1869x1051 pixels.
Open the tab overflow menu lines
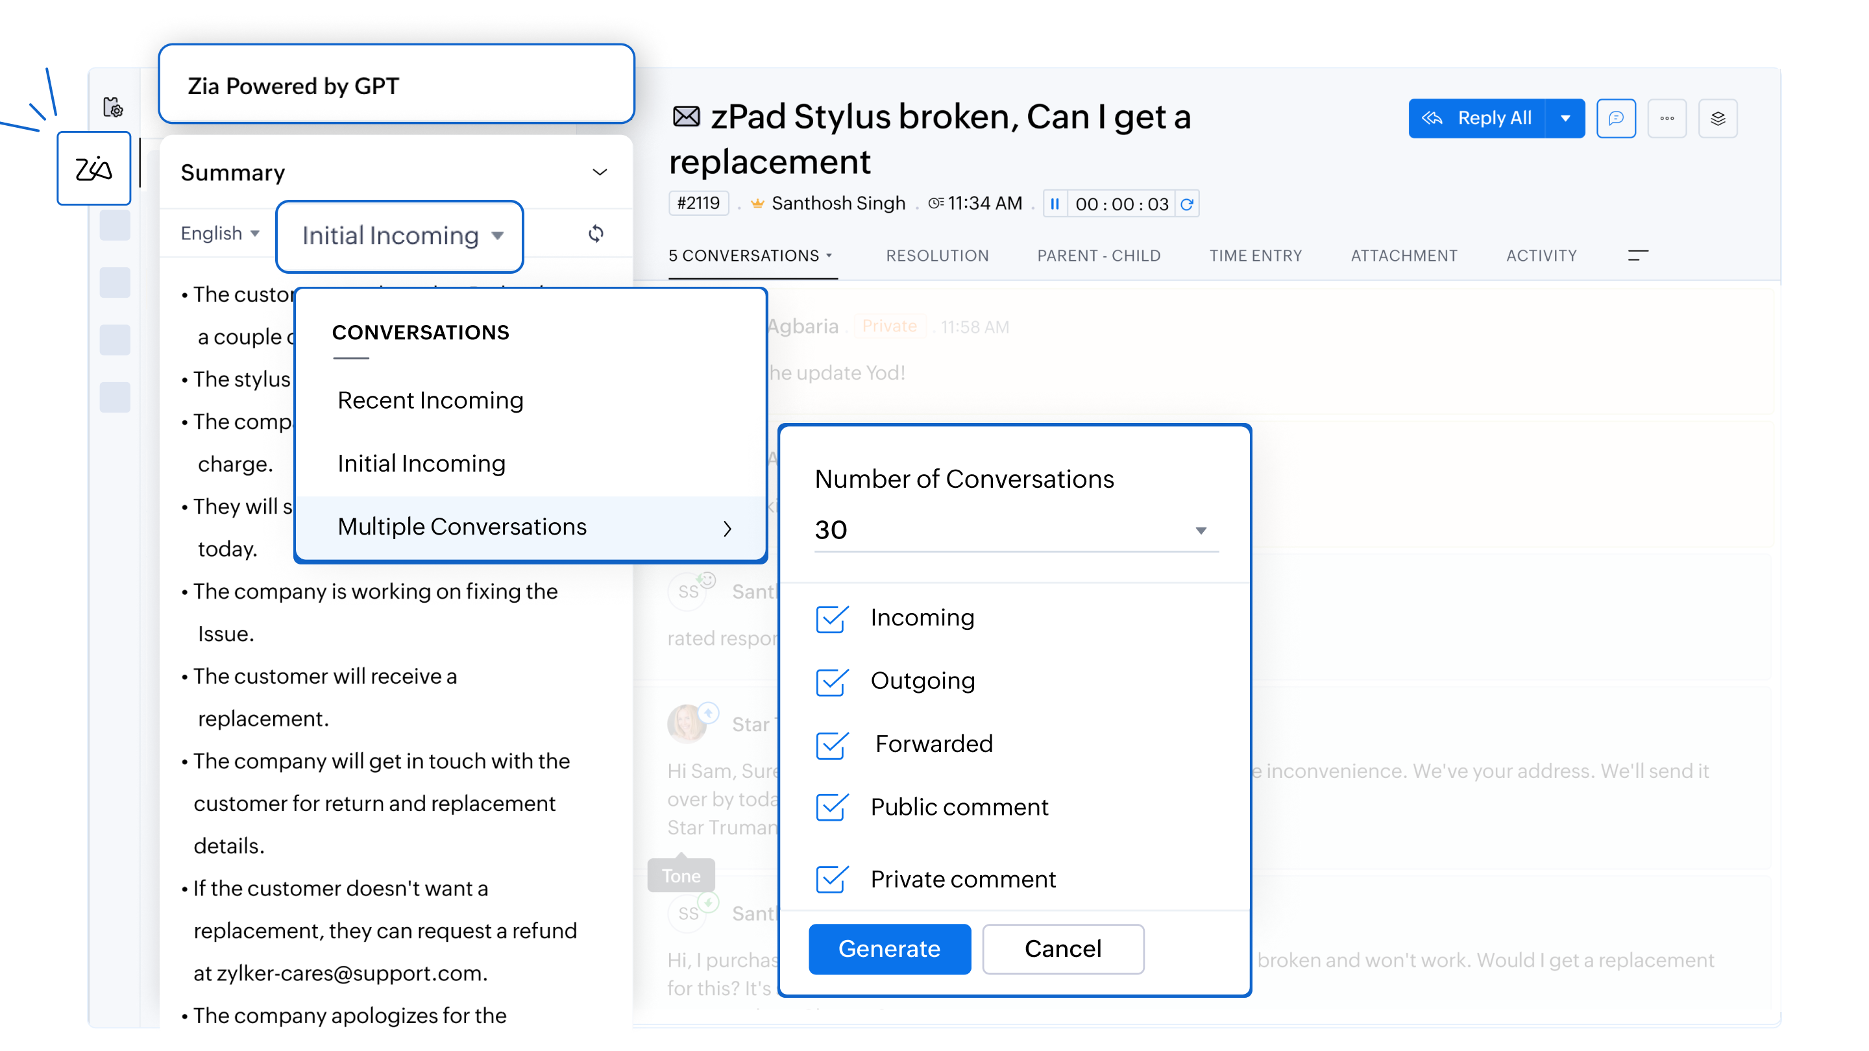point(1637,256)
